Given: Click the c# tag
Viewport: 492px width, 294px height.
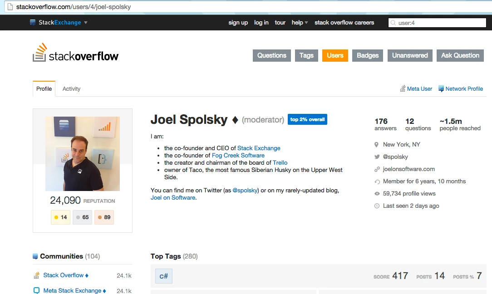Looking at the screenshot, I should pos(164,276).
